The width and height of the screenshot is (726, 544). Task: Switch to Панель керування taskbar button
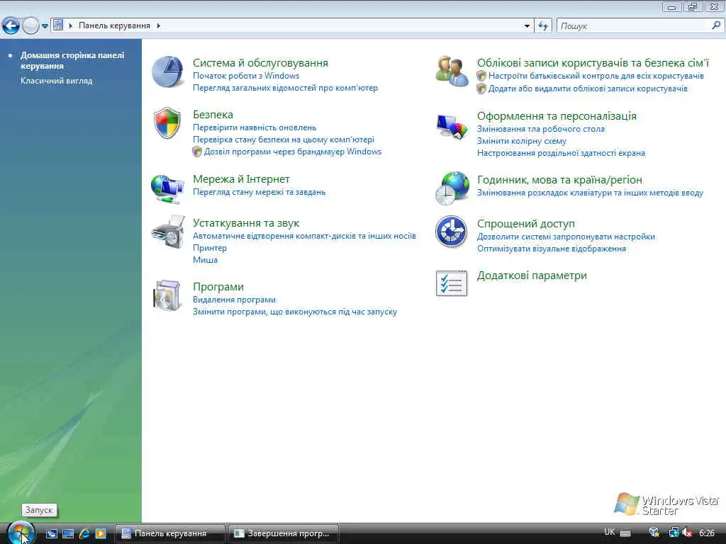tap(169, 533)
